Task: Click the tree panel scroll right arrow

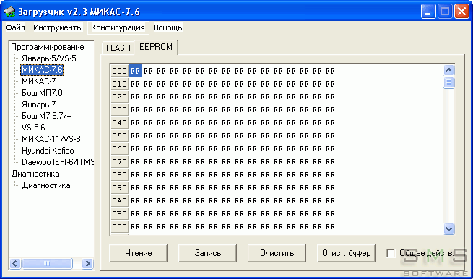Action: point(87,264)
